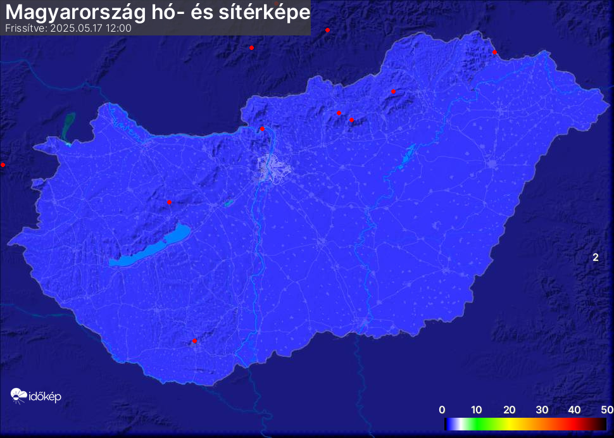This screenshot has height=438, width=614.
Task: Click Lake Balaton on the map
Action: coord(149,248)
